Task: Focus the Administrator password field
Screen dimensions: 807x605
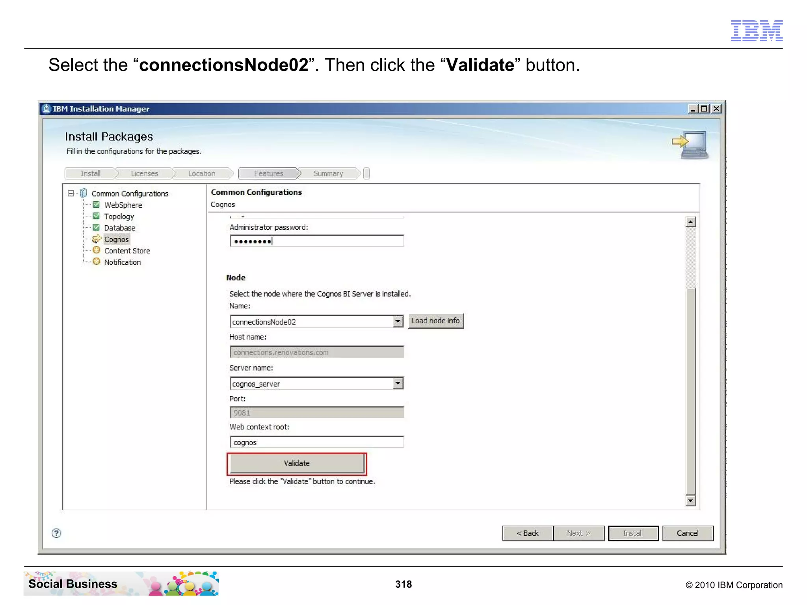Action: pos(317,241)
